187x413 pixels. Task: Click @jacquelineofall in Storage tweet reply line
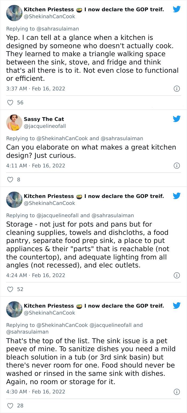pos(57,215)
